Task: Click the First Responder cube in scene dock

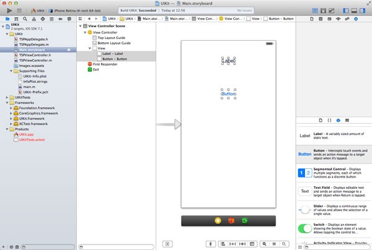Action: (x=231, y=221)
